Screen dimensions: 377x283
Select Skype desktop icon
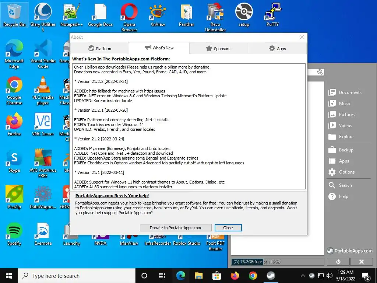pyautogui.click(x=14, y=161)
